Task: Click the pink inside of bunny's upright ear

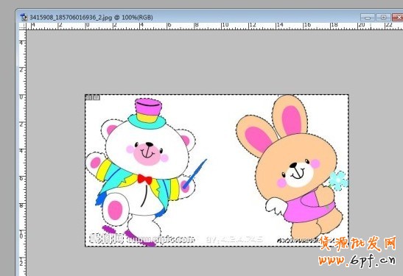Action: (x=292, y=120)
